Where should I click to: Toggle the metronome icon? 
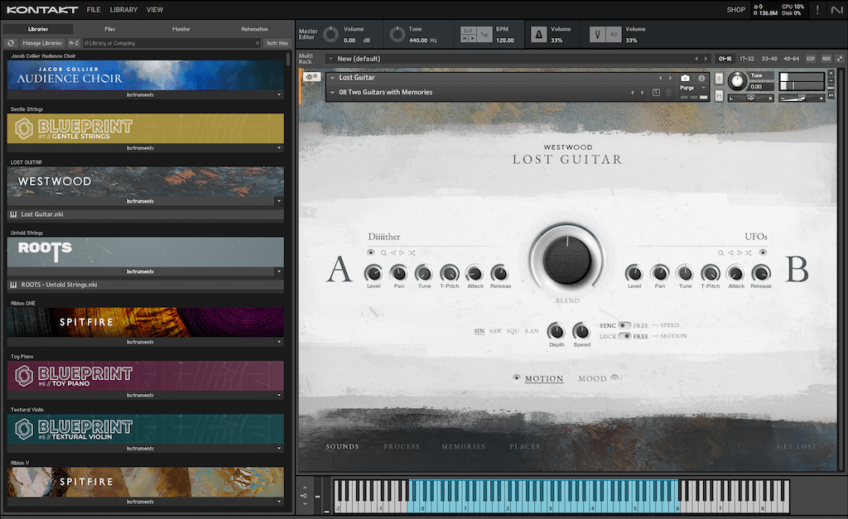(x=538, y=35)
